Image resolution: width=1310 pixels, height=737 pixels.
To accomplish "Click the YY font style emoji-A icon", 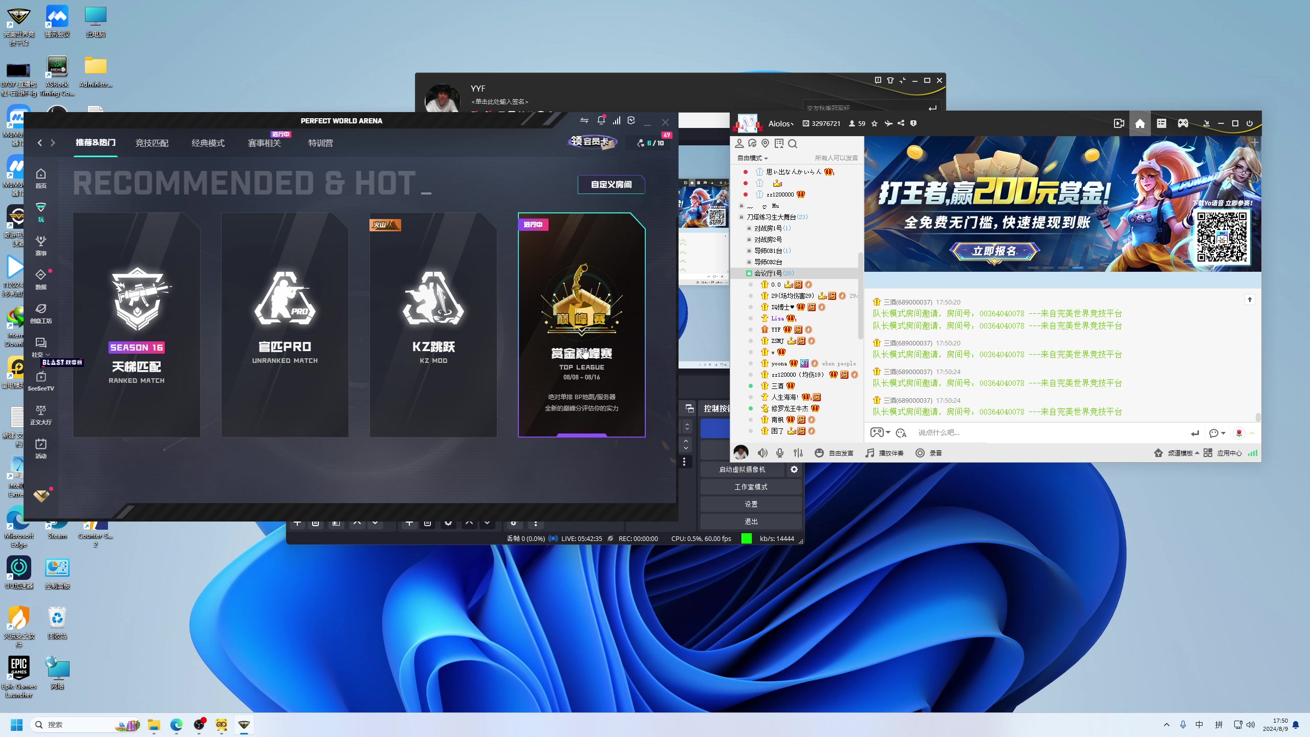I will [x=901, y=433].
